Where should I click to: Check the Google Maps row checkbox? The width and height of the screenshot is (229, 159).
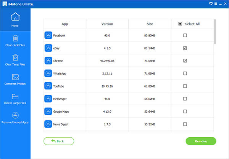pos(185,111)
